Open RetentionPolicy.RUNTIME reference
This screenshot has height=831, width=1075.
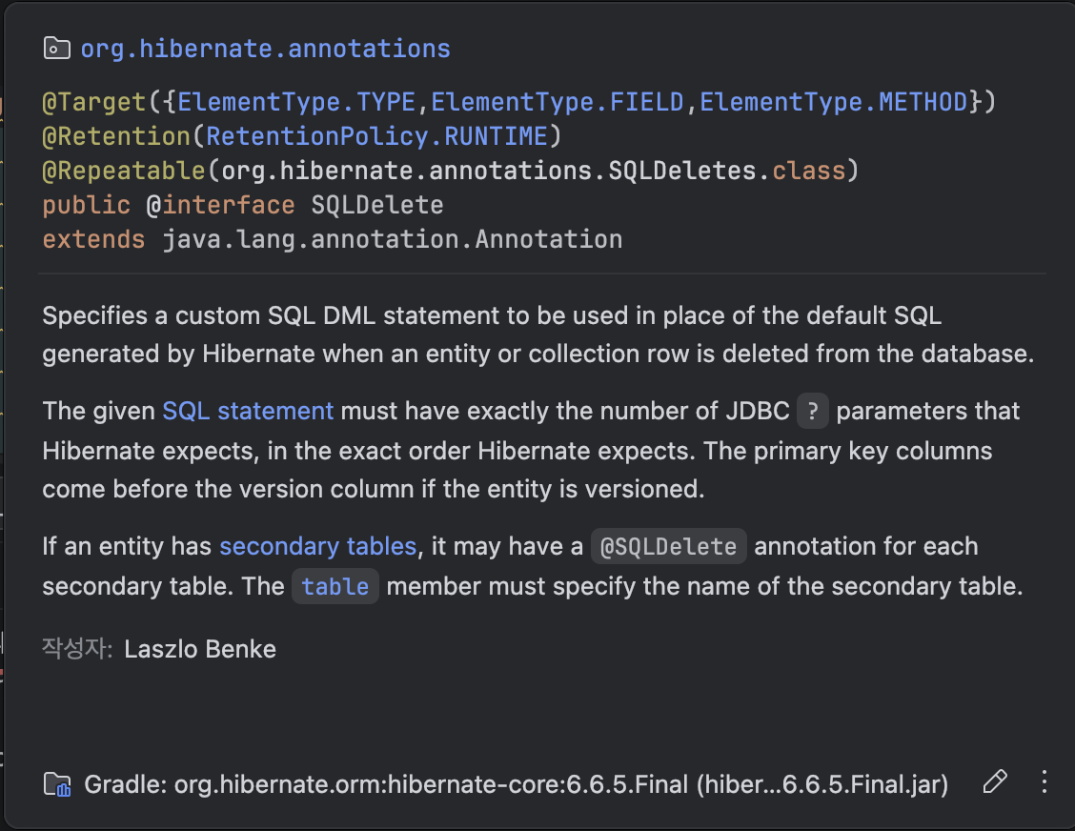(376, 136)
